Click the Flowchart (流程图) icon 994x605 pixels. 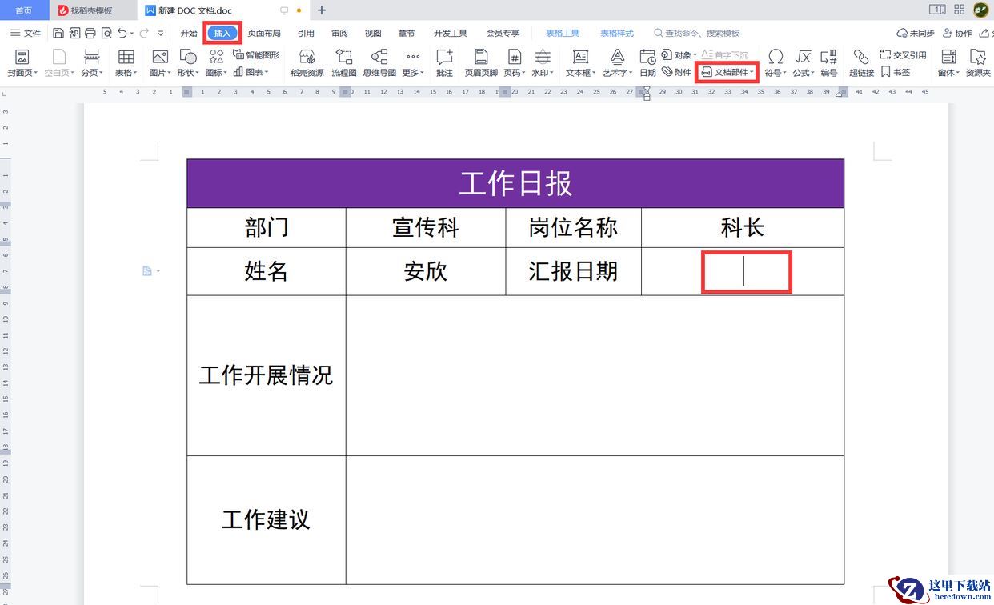pos(344,57)
